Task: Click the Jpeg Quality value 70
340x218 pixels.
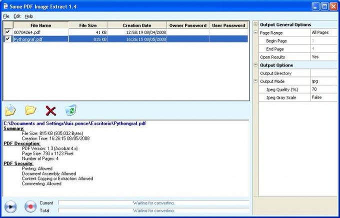Action: pos(324,89)
